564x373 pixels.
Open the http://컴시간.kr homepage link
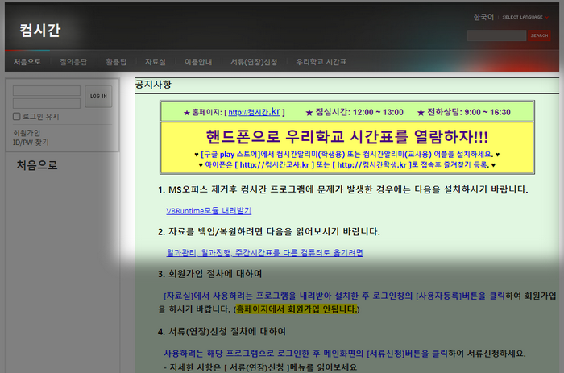(252, 112)
